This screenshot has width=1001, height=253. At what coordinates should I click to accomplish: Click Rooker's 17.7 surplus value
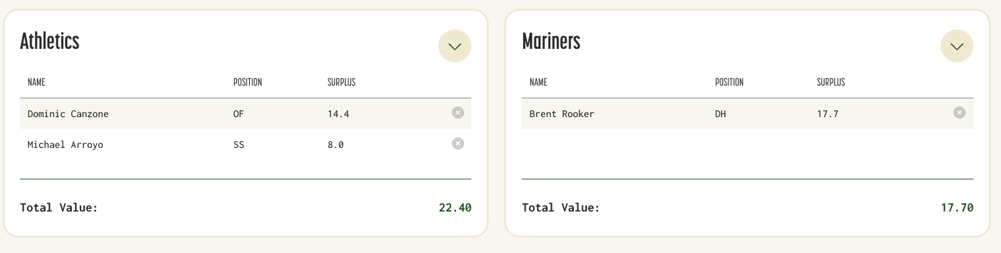point(828,114)
